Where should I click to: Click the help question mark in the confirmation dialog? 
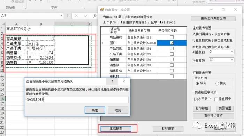point(112,81)
